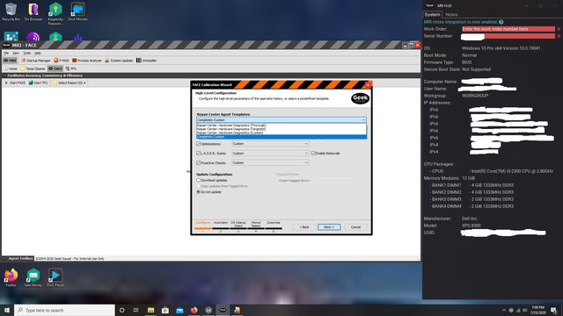The image size is (563, 316).
Task: Clear the Work Order field with red X
Action: pos(559,29)
